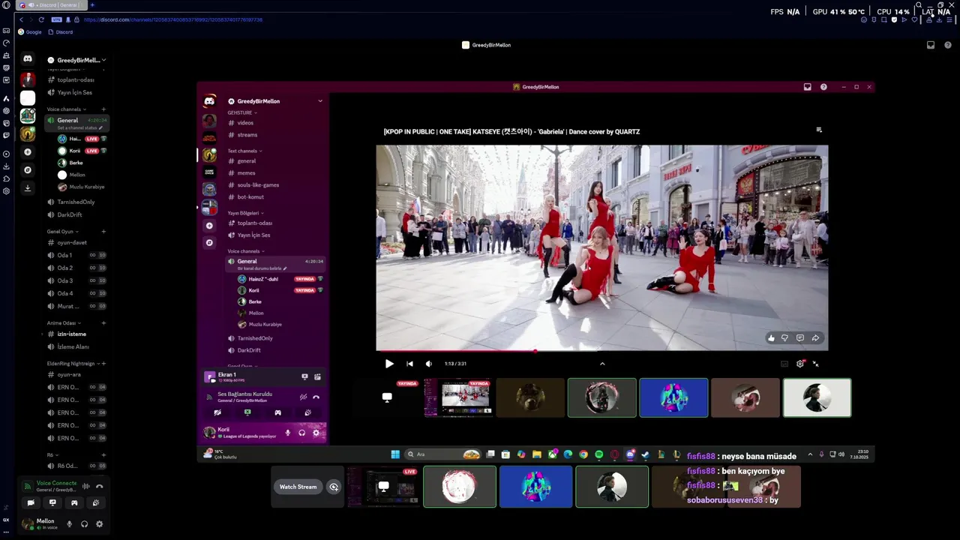The height and width of the screenshot is (540, 960).
Task: Collapse Anime Odası category
Action: [64, 323]
